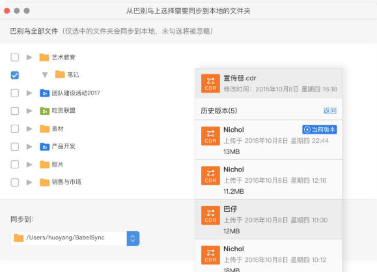Enable sync for the 素材 folder checkbox
The height and width of the screenshot is (272, 377).
pyautogui.click(x=15, y=128)
